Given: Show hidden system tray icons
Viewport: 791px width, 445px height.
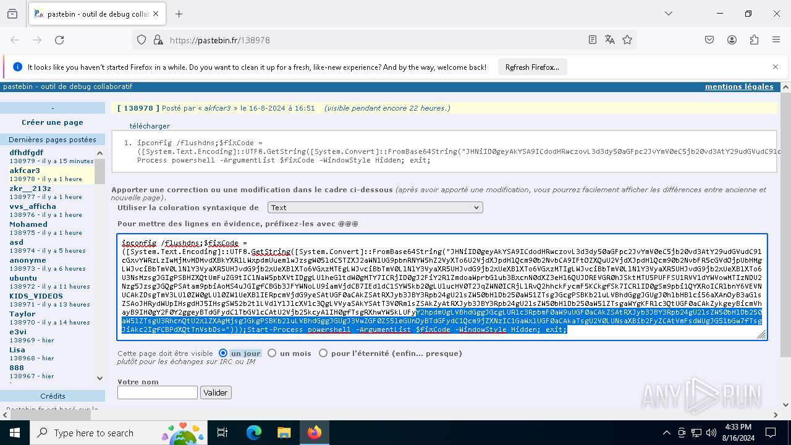Looking at the screenshot, I should (667, 433).
